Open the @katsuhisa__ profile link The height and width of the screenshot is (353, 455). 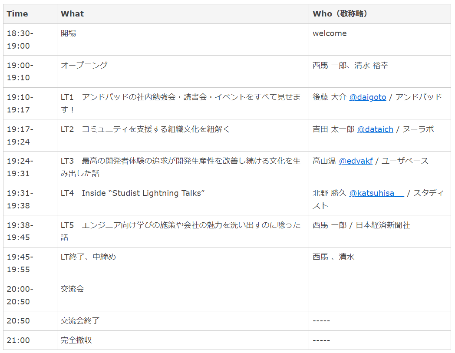(377, 193)
